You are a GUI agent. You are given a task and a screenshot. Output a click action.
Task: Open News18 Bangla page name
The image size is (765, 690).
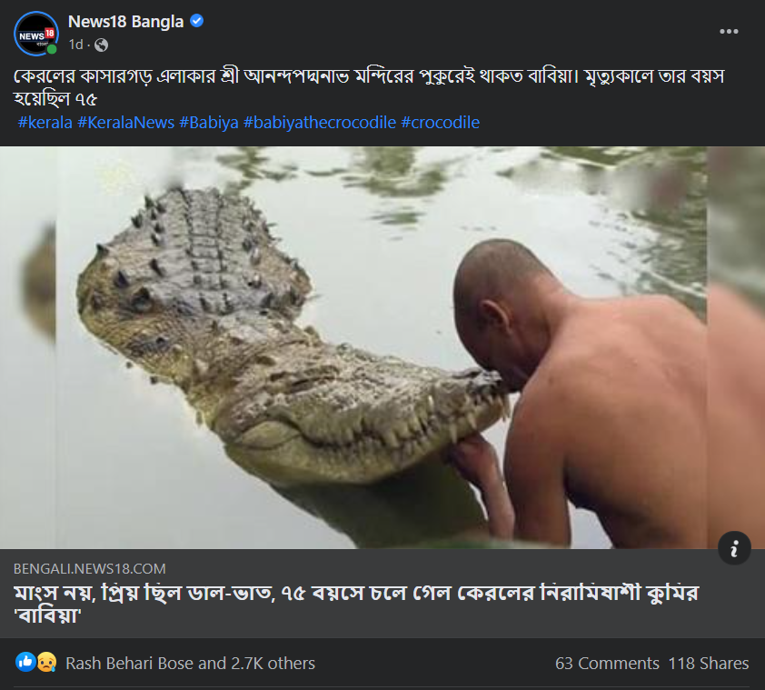pos(125,22)
